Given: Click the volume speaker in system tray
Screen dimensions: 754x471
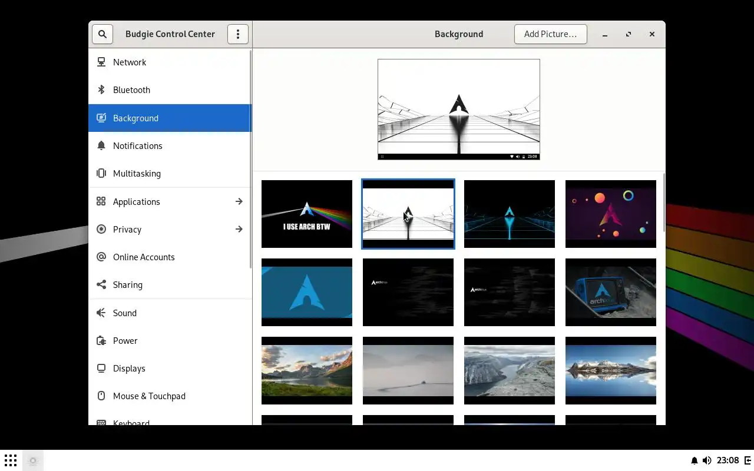Looking at the screenshot, I should click(x=707, y=460).
